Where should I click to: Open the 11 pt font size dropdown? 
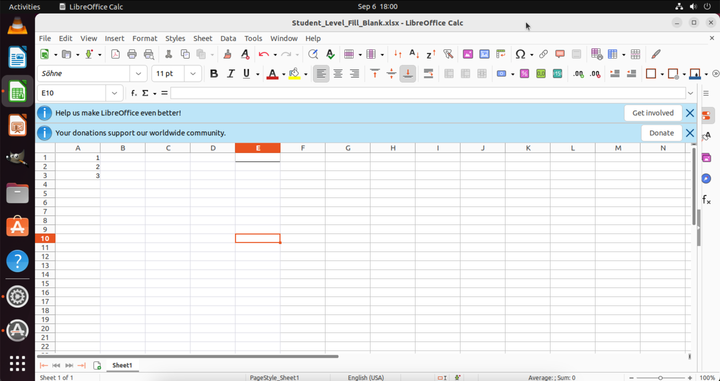click(x=193, y=74)
